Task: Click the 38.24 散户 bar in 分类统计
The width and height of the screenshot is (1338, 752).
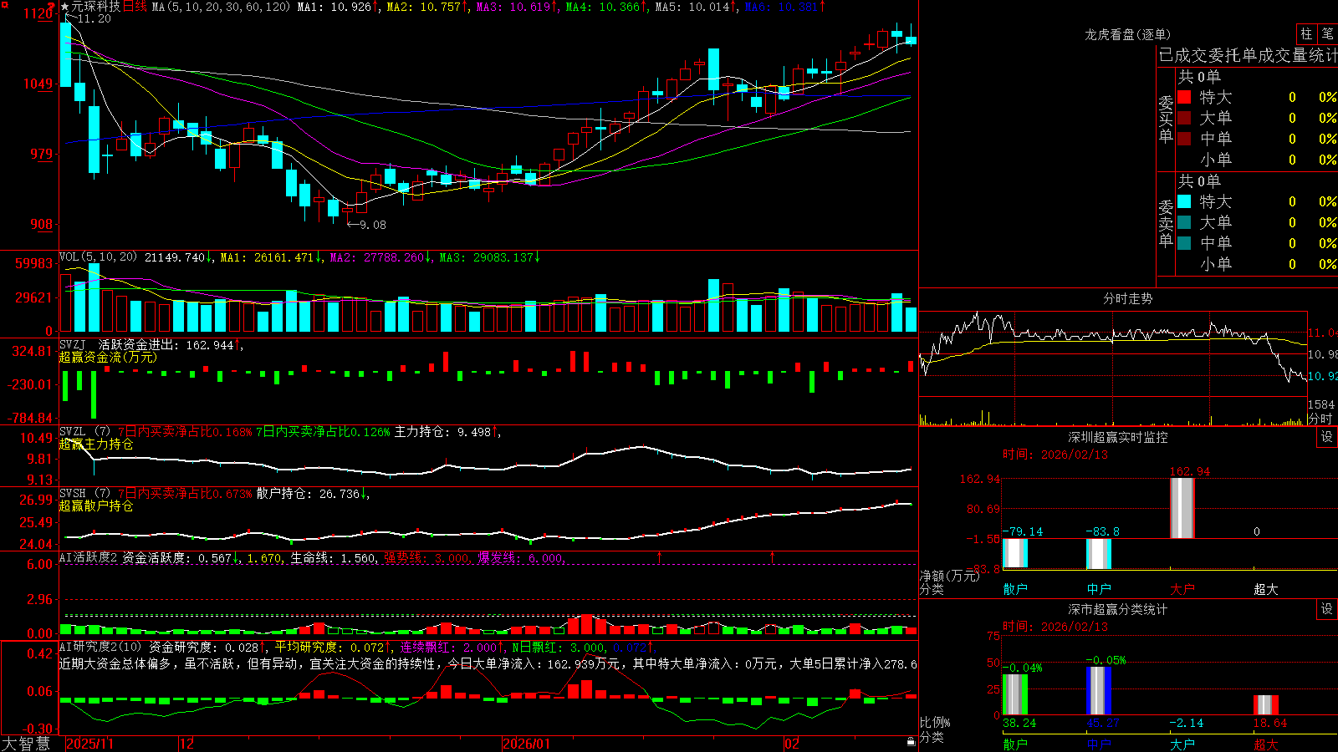Action: tap(1015, 694)
